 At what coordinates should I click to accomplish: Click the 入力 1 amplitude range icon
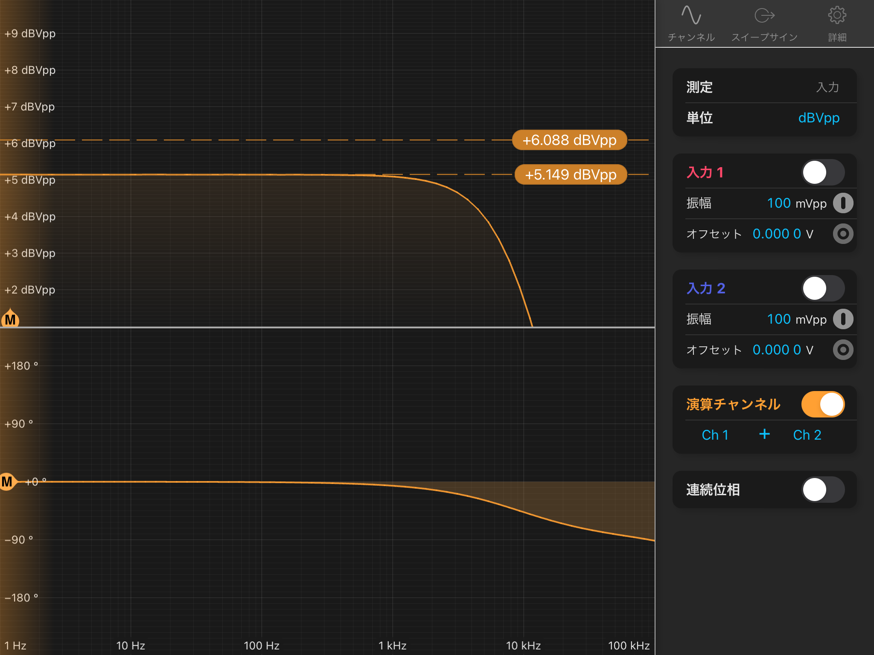pos(843,203)
